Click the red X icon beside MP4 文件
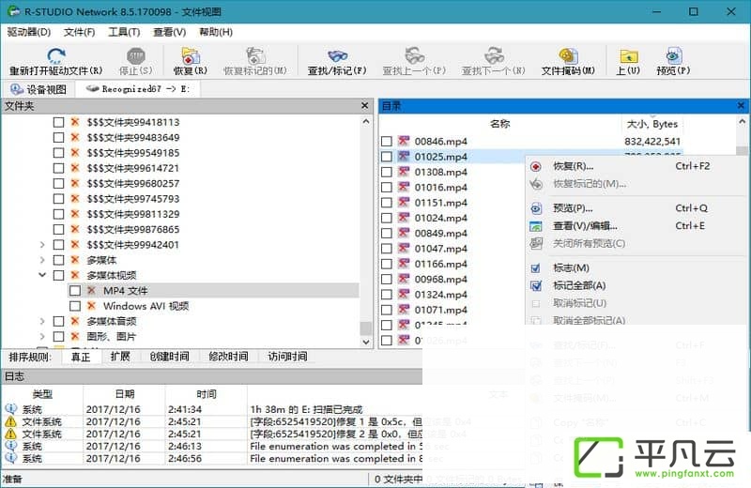The height and width of the screenshot is (488, 751). tap(91, 290)
